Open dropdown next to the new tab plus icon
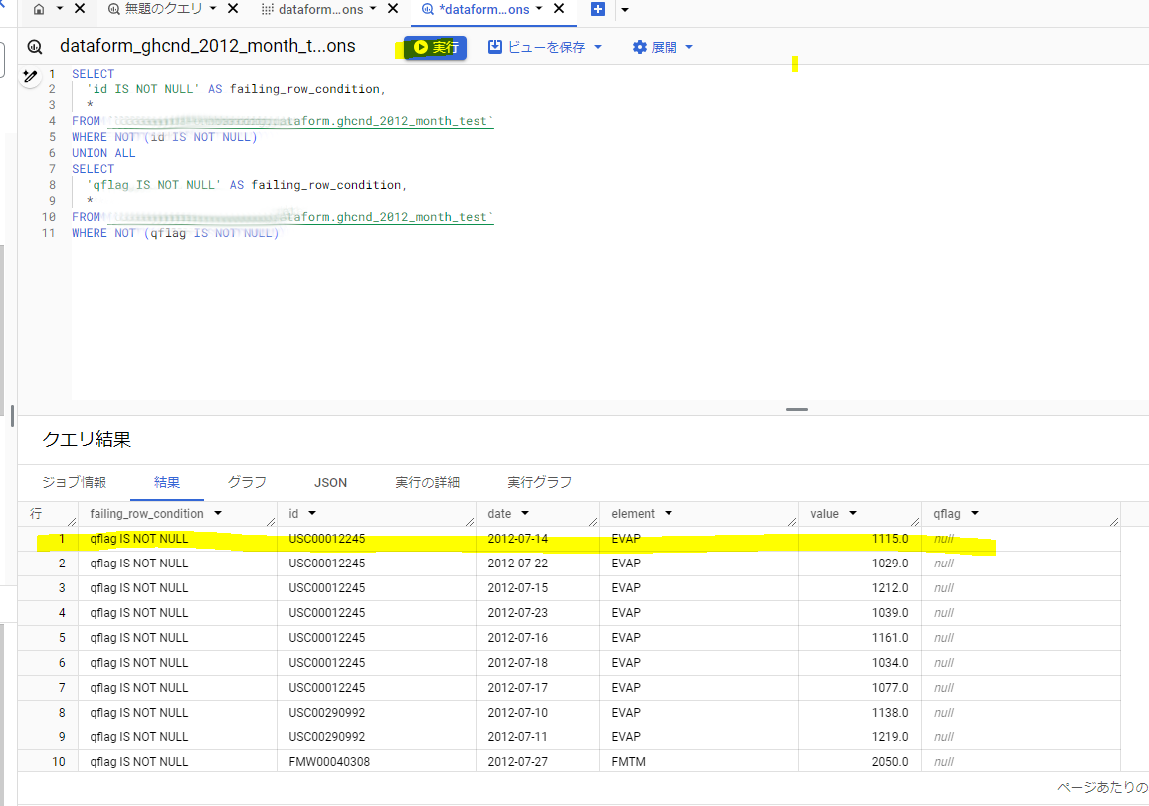This screenshot has height=806, width=1149. tap(625, 10)
